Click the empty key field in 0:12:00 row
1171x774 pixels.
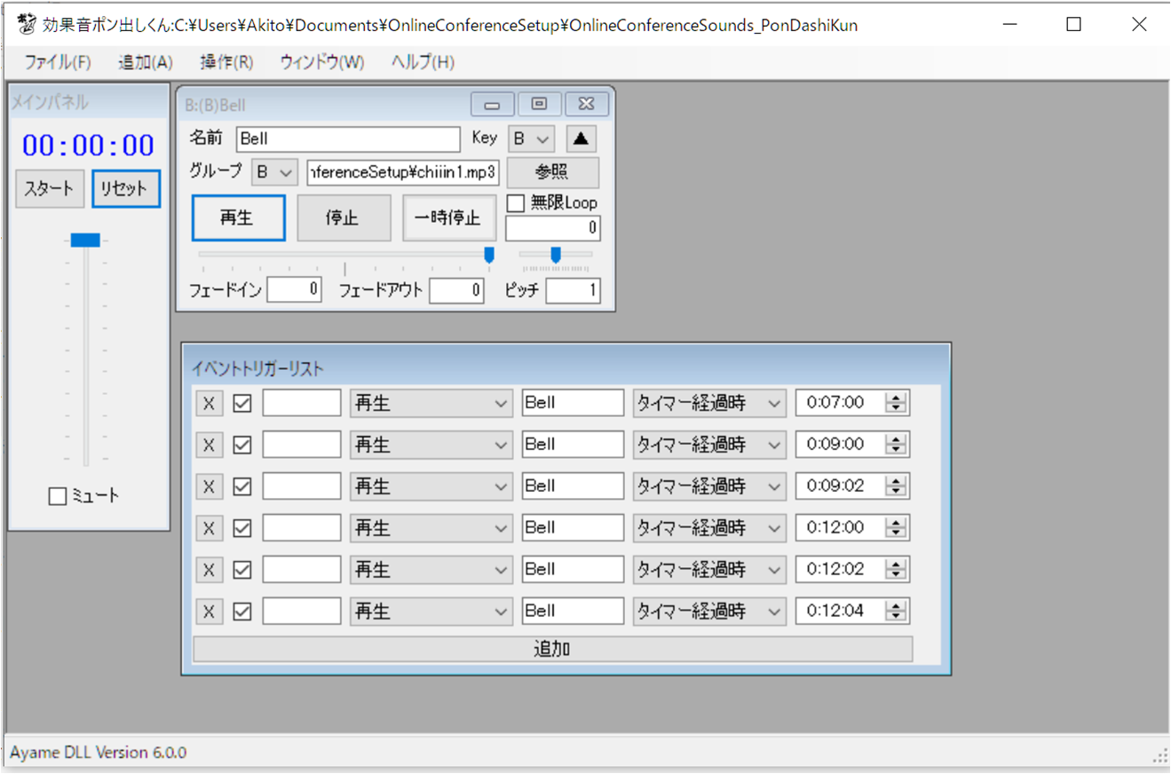click(x=302, y=528)
